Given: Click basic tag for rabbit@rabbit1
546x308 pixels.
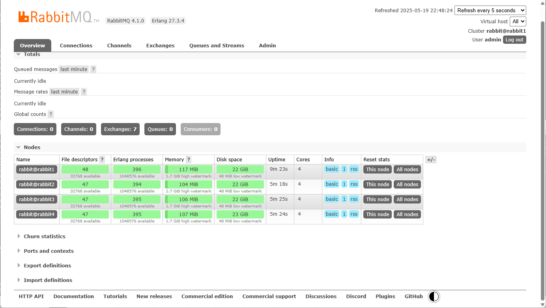Looking at the screenshot, I should pos(332,169).
